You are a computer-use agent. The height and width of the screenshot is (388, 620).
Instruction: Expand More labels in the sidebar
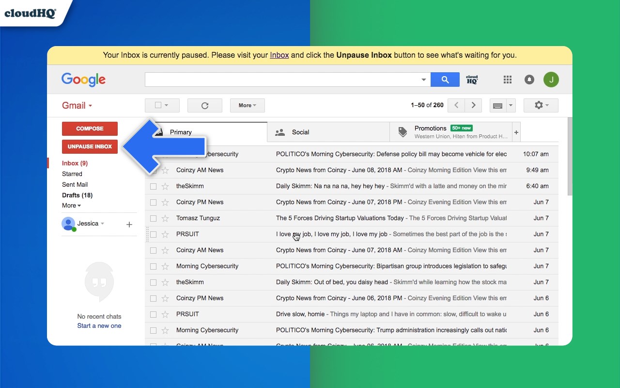pyautogui.click(x=71, y=206)
